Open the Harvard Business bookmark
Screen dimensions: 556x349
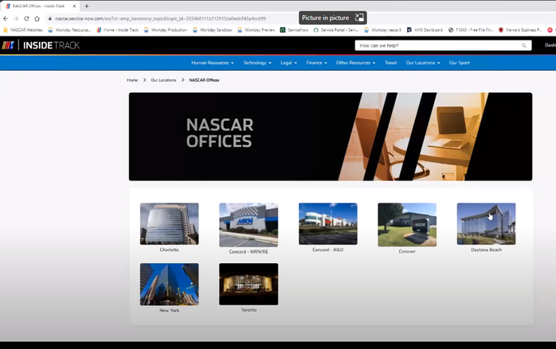click(x=520, y=30)
